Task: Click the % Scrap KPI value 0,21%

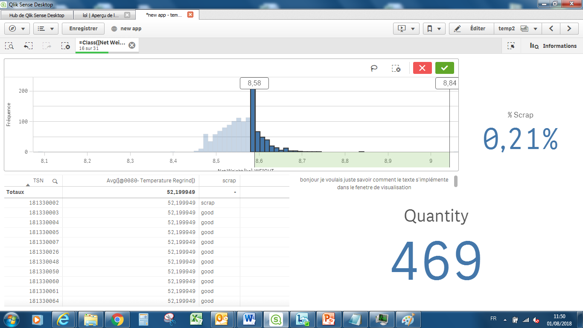Action: point(521,139)
